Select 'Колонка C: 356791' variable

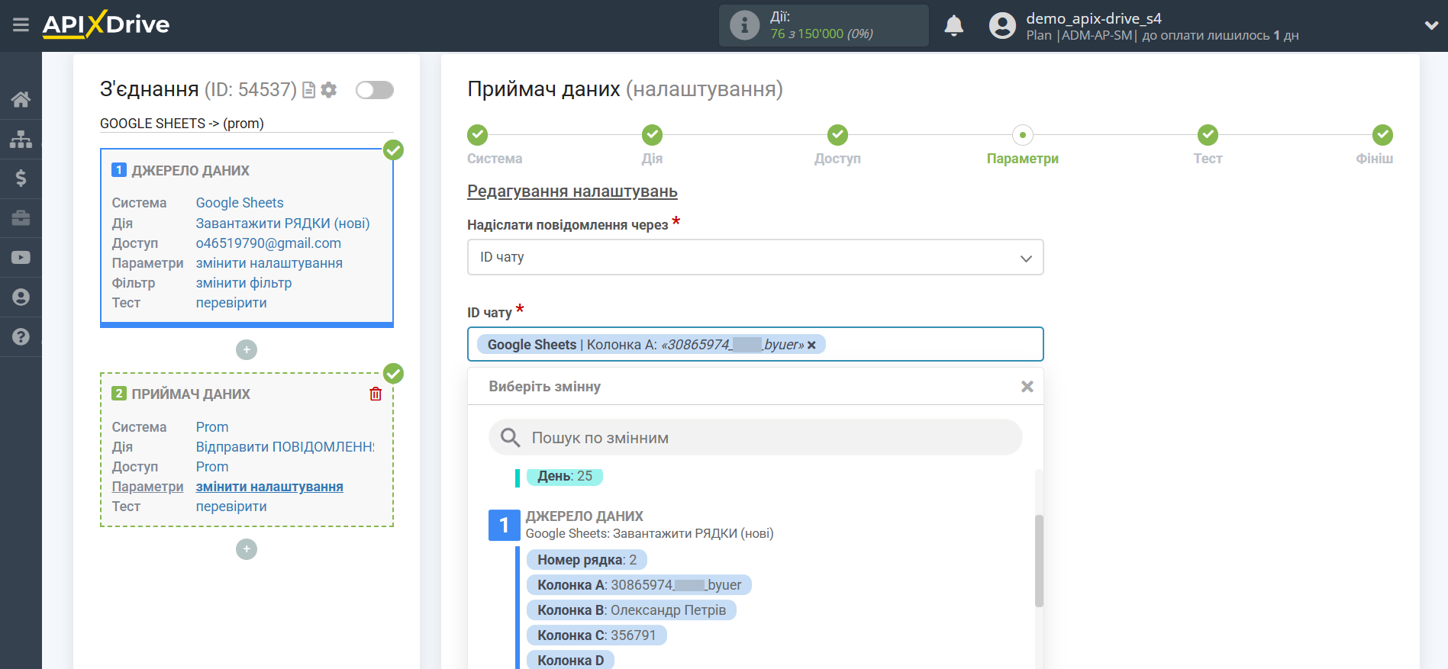point(596,635)
